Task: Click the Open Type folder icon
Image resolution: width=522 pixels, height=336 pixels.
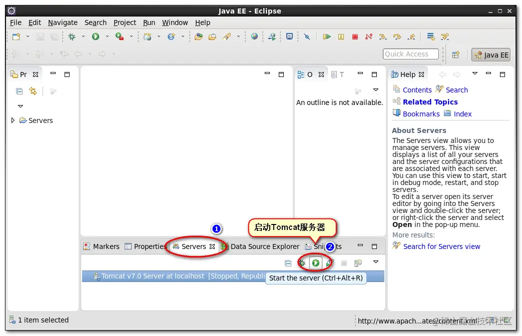Action: tap(198, 36)
